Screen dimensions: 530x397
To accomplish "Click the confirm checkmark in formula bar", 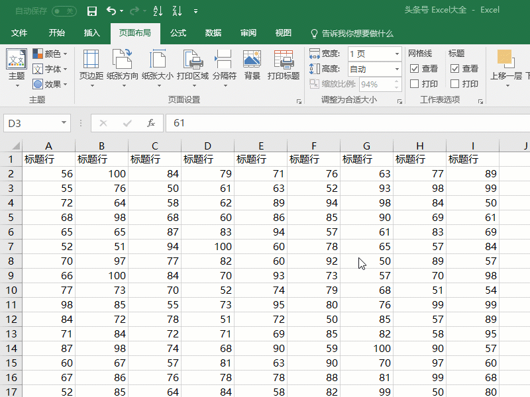I will (x=127, y=124).
